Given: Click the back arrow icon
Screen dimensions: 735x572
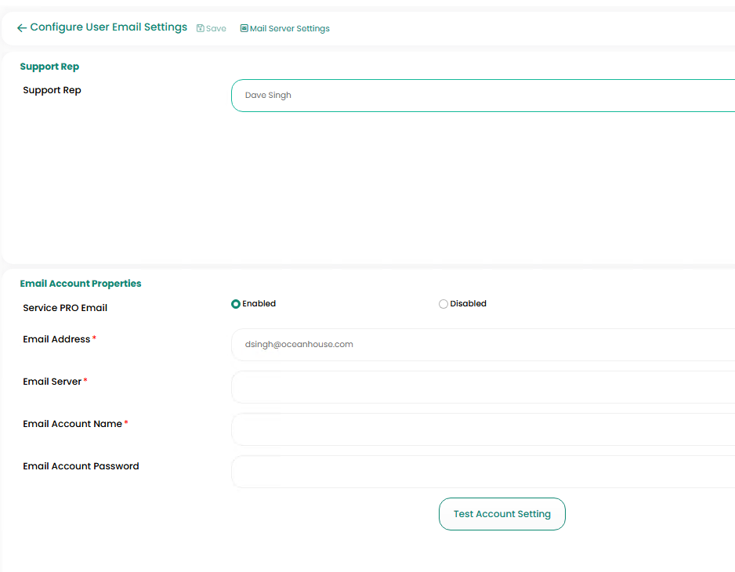Looking at the screenshot, I should (x=22, y=28).
